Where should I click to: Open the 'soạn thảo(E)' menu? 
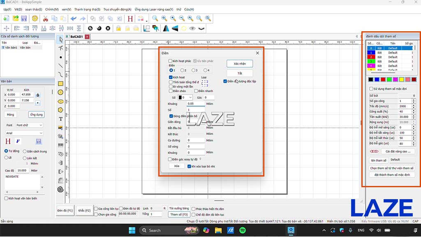point(34,9)
